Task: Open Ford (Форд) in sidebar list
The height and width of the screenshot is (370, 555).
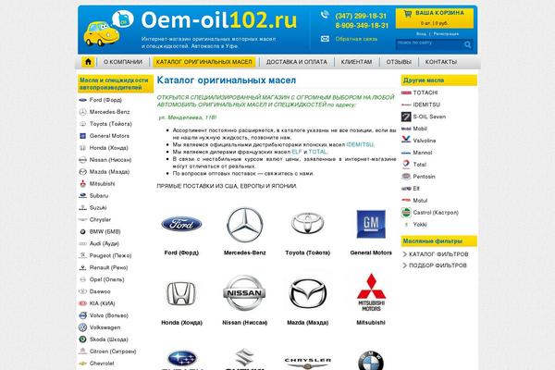Action: (x=105, y=100)
